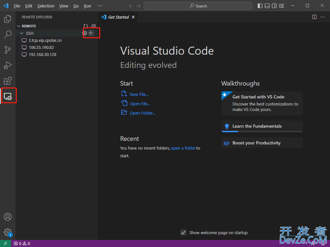Open the Extensions view
This screenshot has height=247, width=330.
(8, 81)
